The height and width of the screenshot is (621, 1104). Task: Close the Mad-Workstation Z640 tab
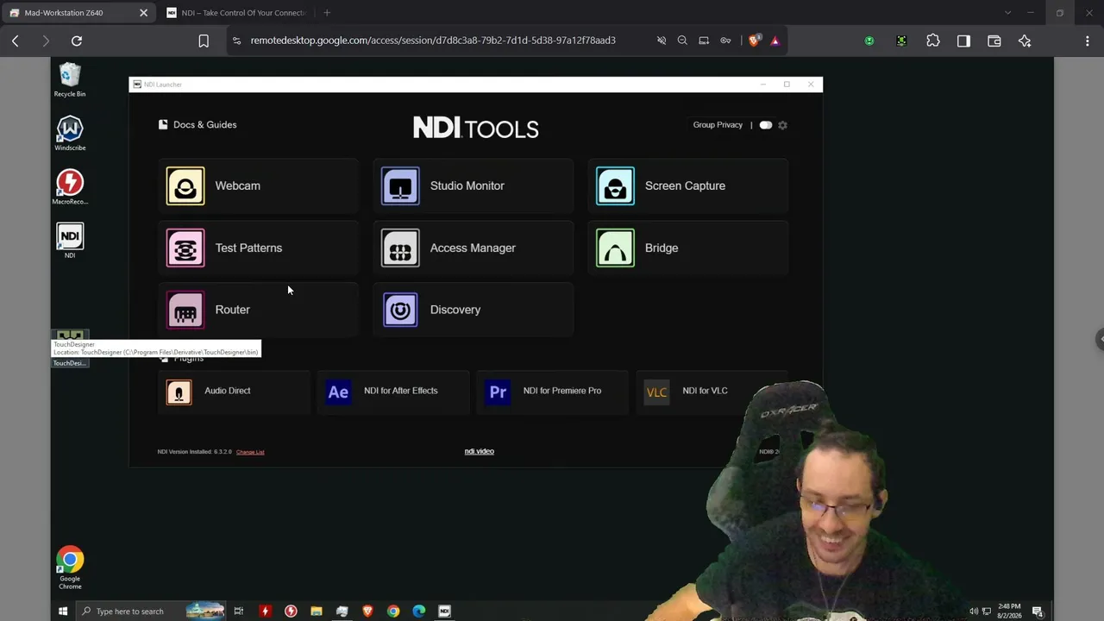click(143, 13)
